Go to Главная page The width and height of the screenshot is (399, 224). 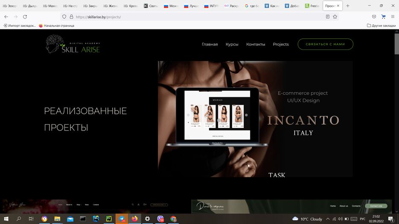(x=210, y=44)
